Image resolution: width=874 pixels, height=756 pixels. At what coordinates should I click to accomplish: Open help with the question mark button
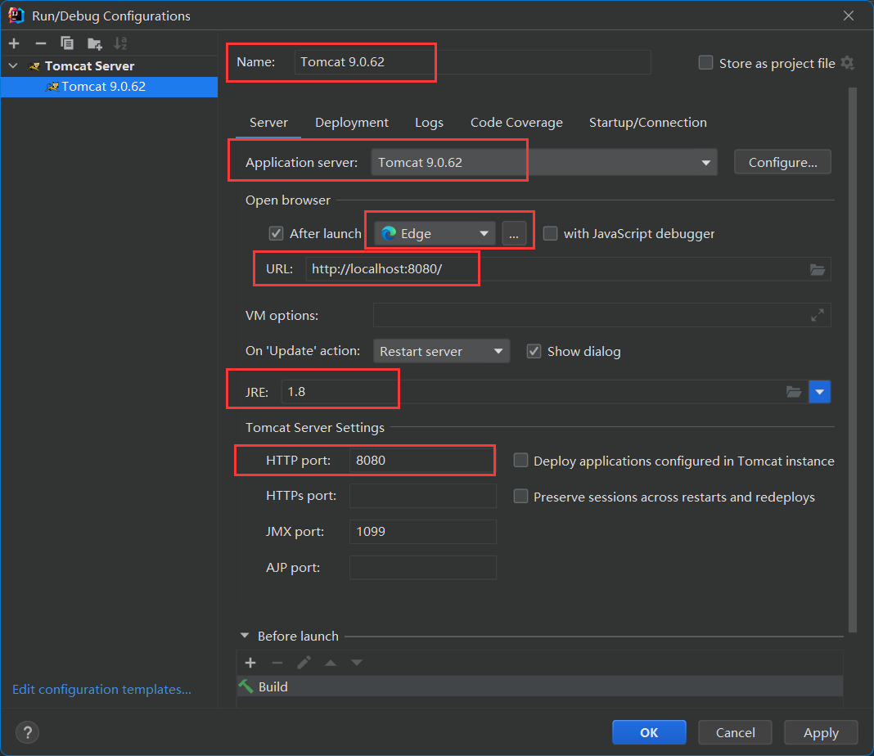coord(27,732)
